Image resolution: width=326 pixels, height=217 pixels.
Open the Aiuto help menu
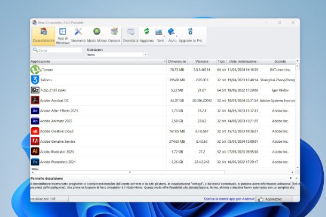pyautogui.click(x=172, y=36)
